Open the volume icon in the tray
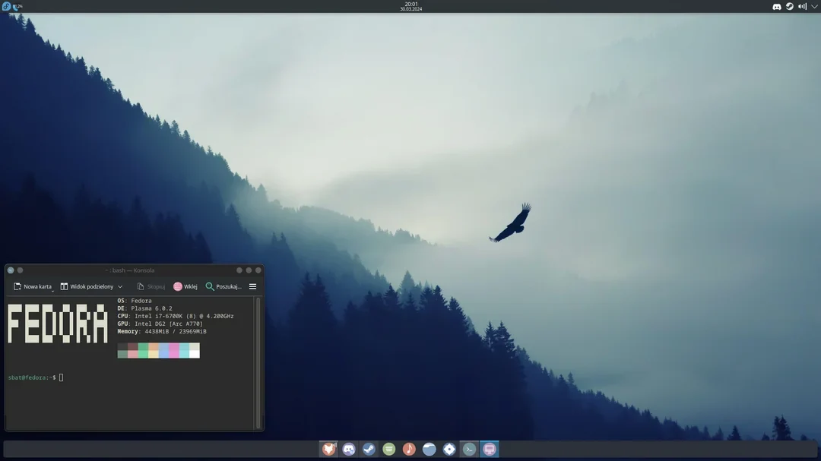821x461 pixels. 801,6
